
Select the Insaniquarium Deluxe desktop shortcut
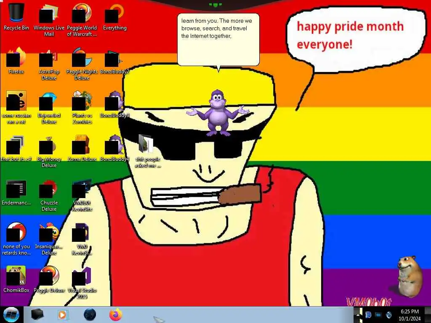point(49,239)
